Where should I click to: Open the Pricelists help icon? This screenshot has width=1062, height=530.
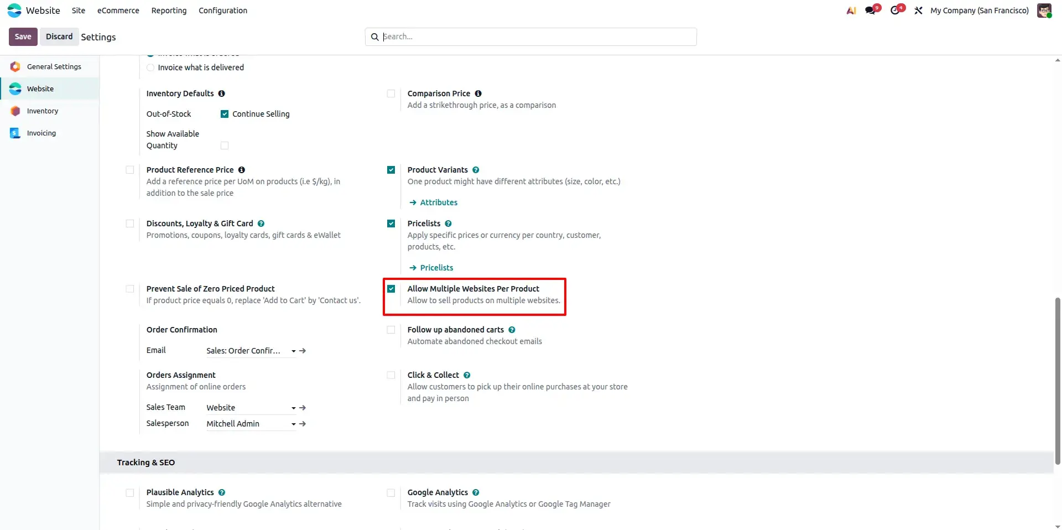(448, 224)
